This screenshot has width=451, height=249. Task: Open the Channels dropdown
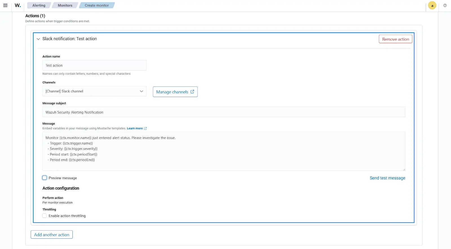tap(94, 91)
